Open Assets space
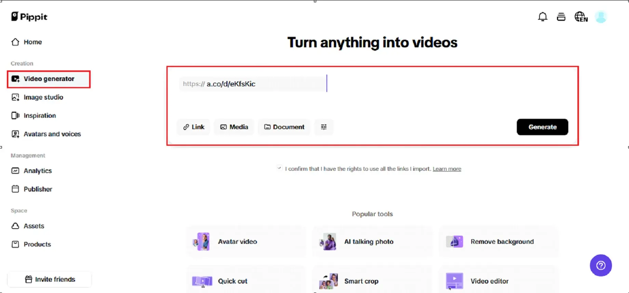The image size is (629, 293). [28, 226]
